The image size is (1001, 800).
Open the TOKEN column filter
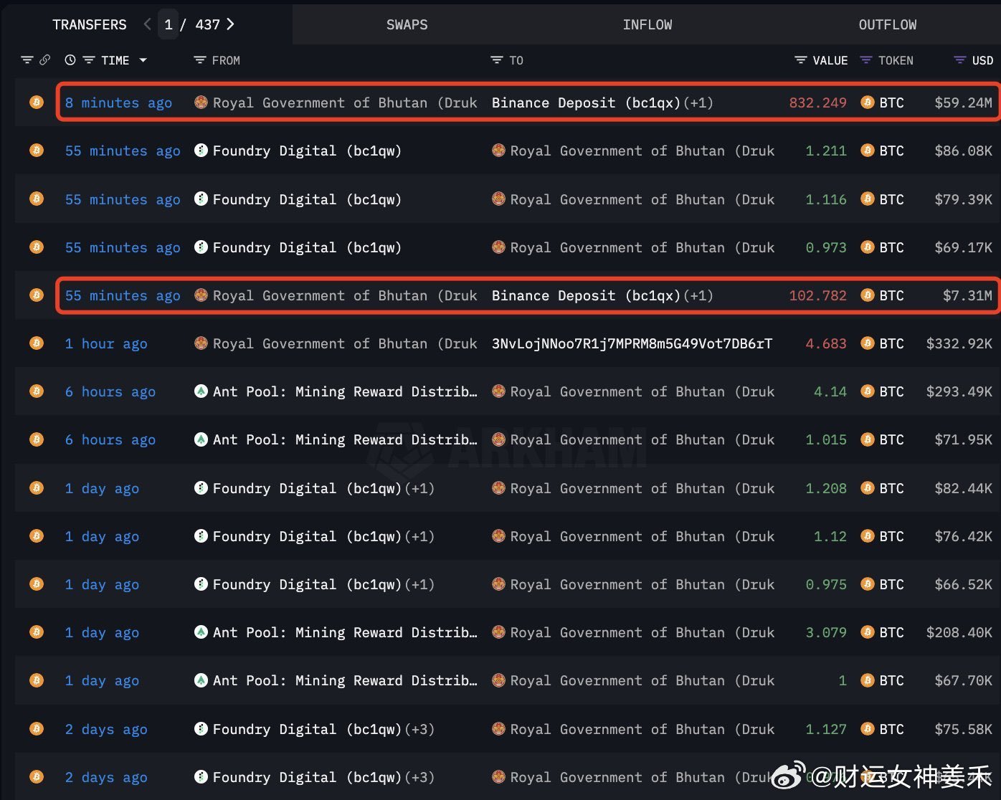click(x=865, y=60)
